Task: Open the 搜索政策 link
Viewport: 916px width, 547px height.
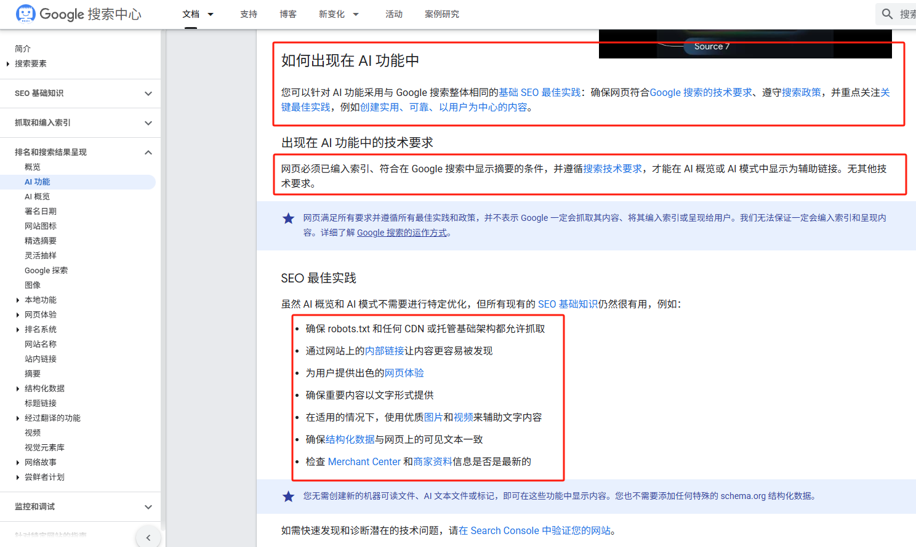Action: pyautogui.click(x=800, y=92)
